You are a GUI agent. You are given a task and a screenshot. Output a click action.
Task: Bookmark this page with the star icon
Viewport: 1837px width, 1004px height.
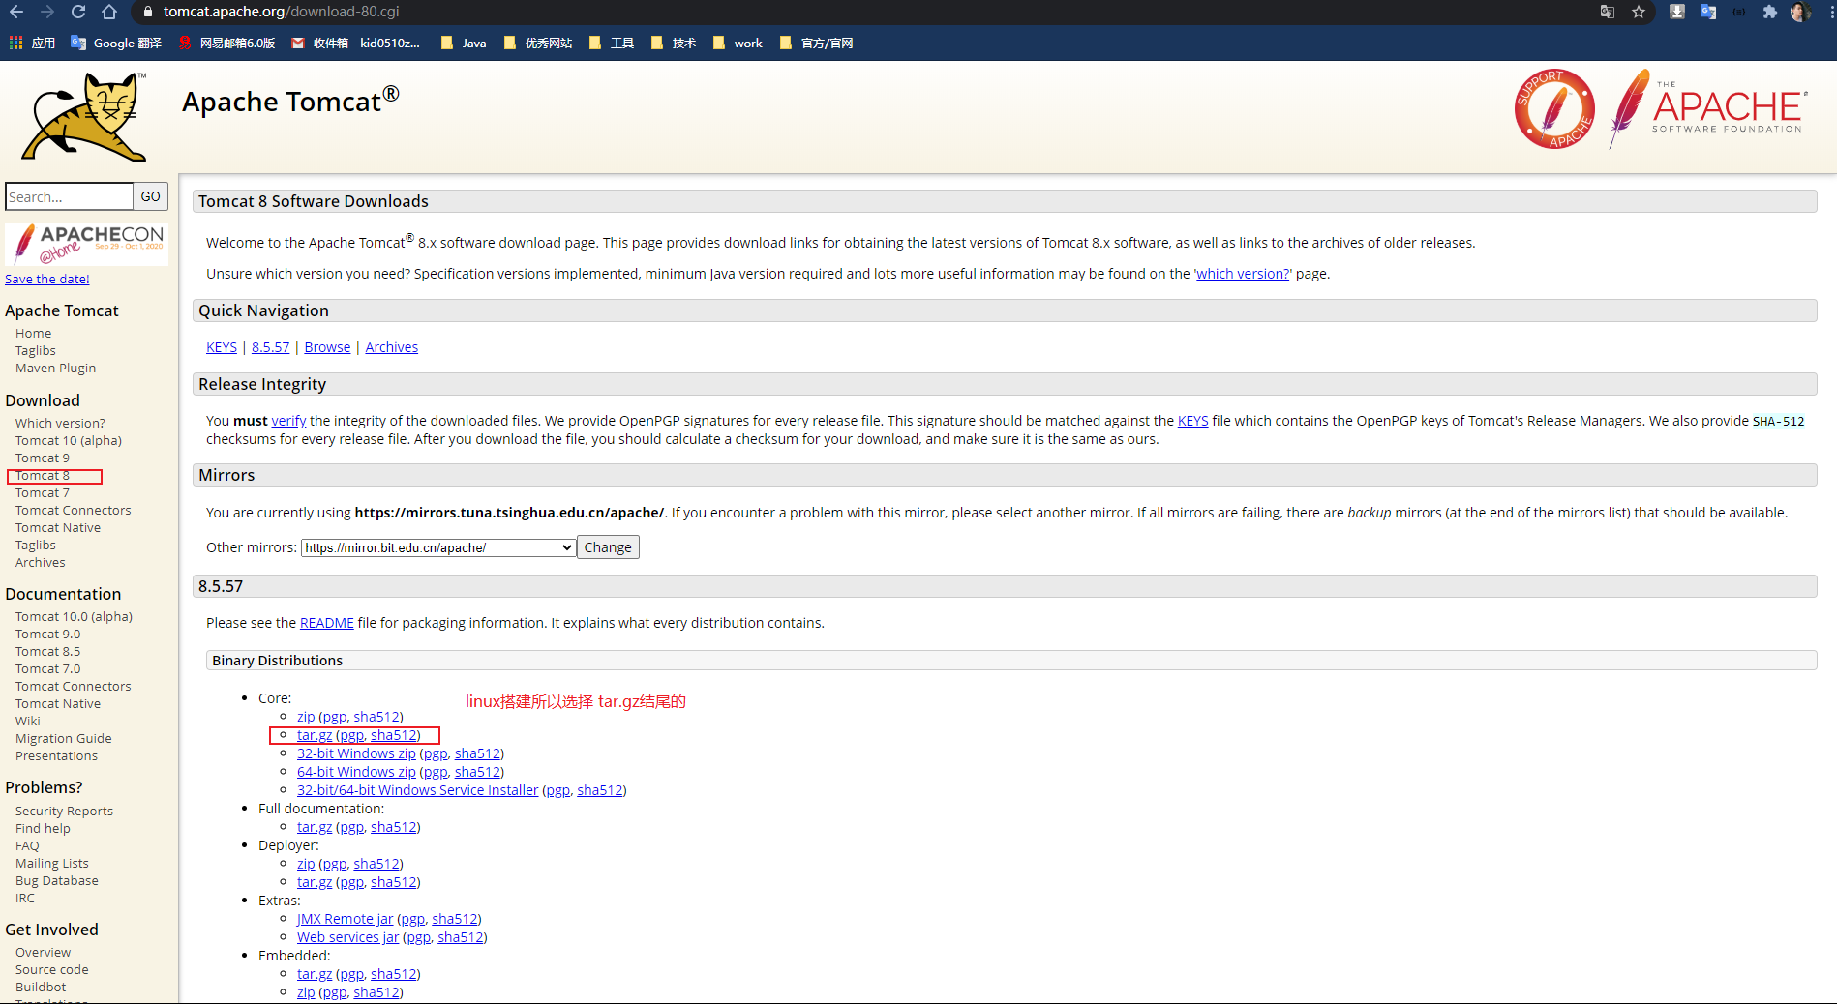pos(1639,12)
